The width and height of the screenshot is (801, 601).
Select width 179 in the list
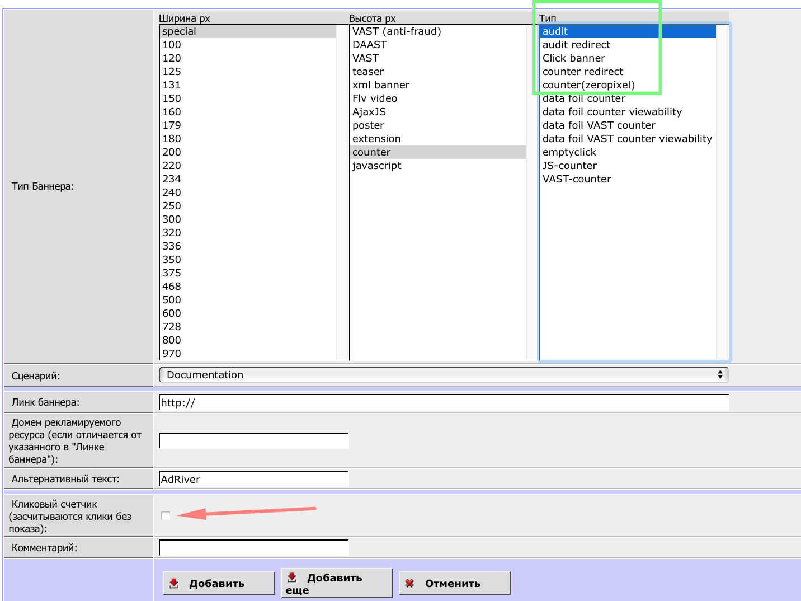click(247, 125)
